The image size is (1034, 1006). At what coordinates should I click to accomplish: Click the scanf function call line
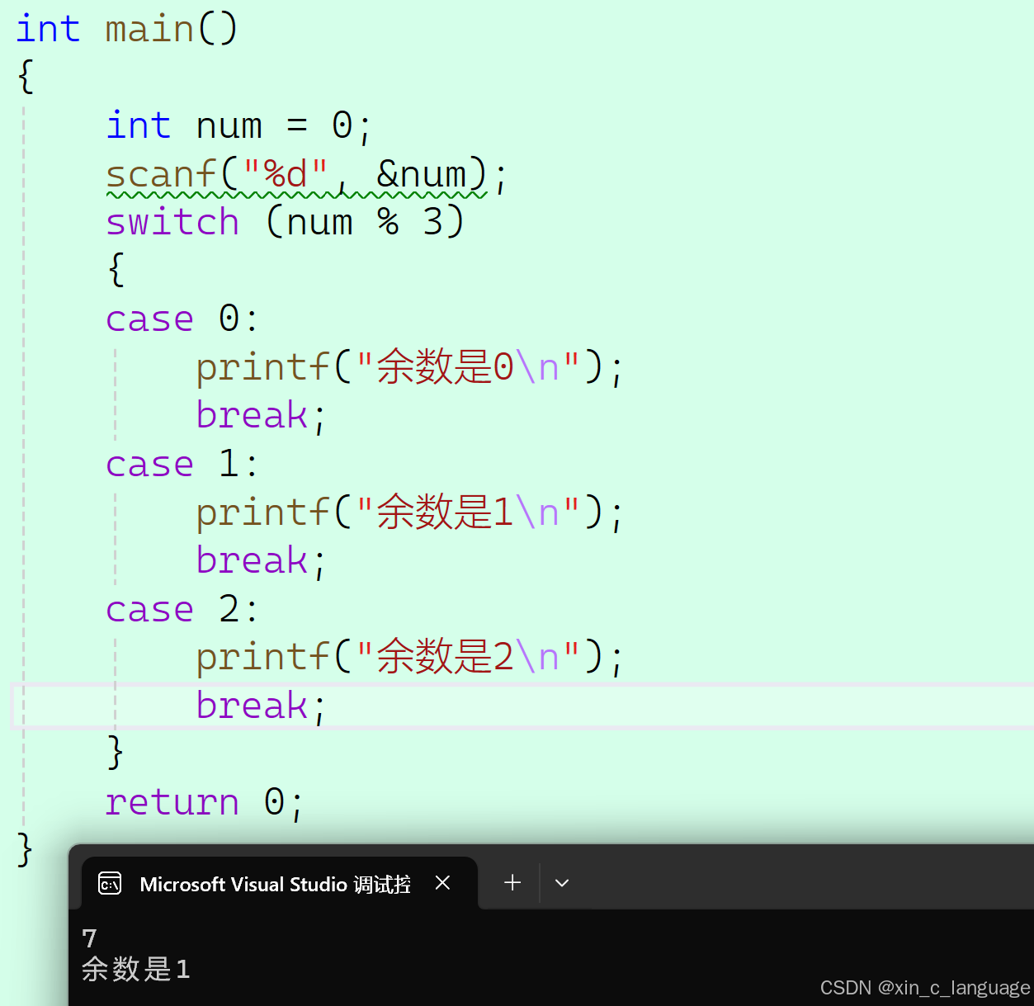coord(306,174)
